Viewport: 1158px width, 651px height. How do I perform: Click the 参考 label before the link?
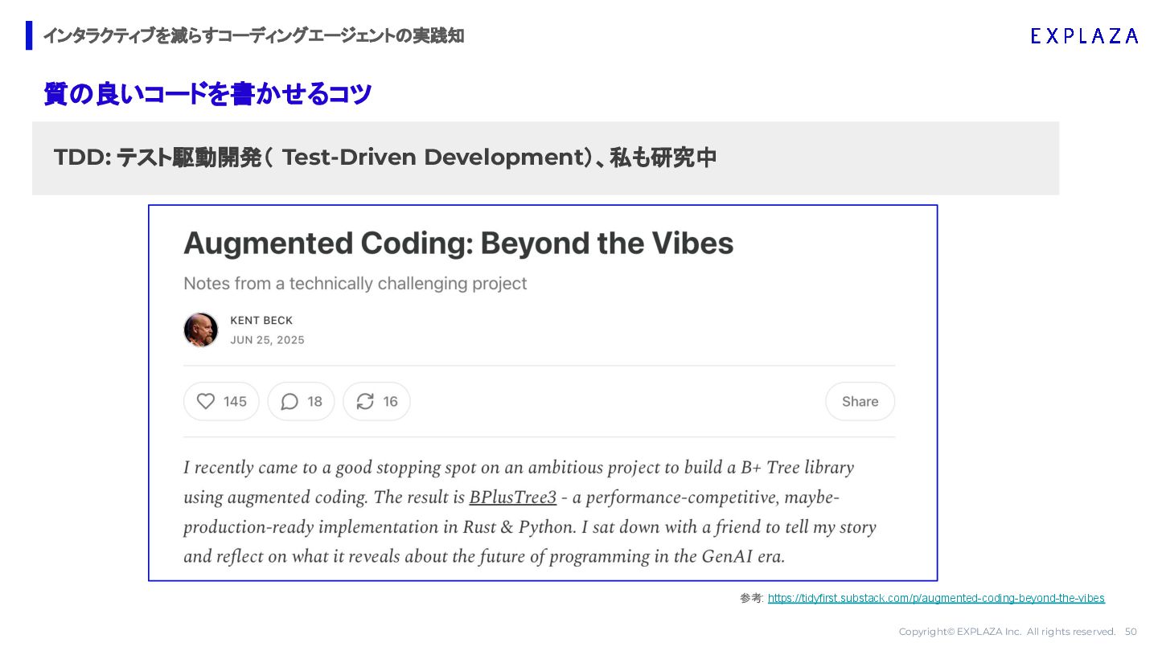(752, 598)
